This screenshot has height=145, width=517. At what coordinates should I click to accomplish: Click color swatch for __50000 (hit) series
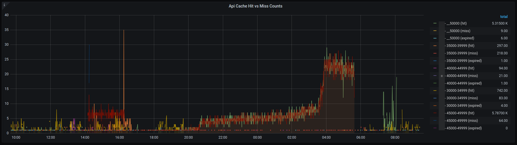[x=435, y=23]
